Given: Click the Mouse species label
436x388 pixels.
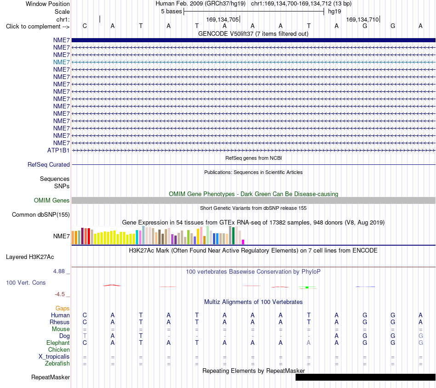Looking at the screenshot, I should pos(61,329).
